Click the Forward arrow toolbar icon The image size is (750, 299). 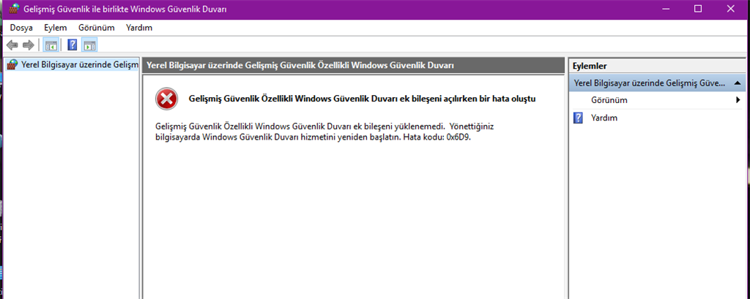pos(29,45)
